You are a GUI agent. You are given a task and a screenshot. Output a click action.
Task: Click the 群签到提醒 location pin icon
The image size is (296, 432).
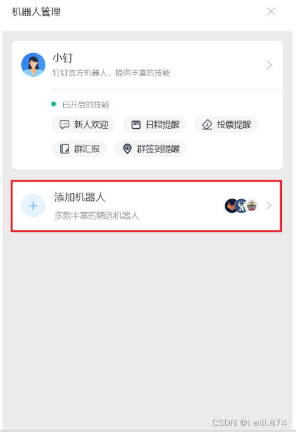(127, 149)
